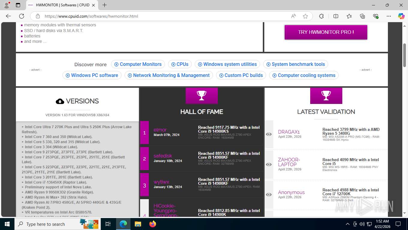Open Browser essentials heart icon

376,16
